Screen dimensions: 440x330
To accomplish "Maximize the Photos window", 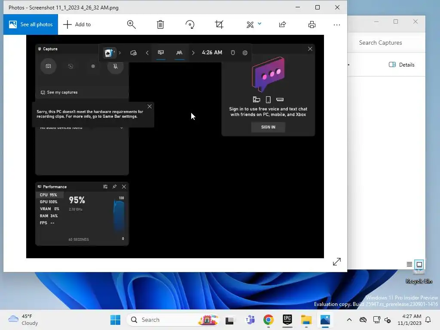I will pos(318,7).
